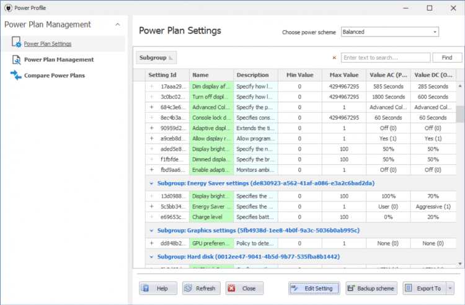The image size is (465, 305).
Task: Click the Power Profile app icon in title bar
Action: 7,7
